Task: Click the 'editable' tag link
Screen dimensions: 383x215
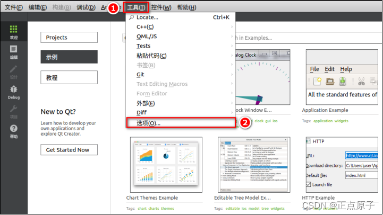Action: (233, 209)
